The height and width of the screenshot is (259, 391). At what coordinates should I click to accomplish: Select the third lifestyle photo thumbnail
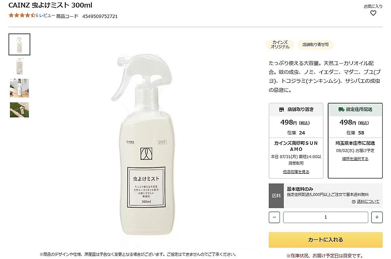[x=19, y=88]
